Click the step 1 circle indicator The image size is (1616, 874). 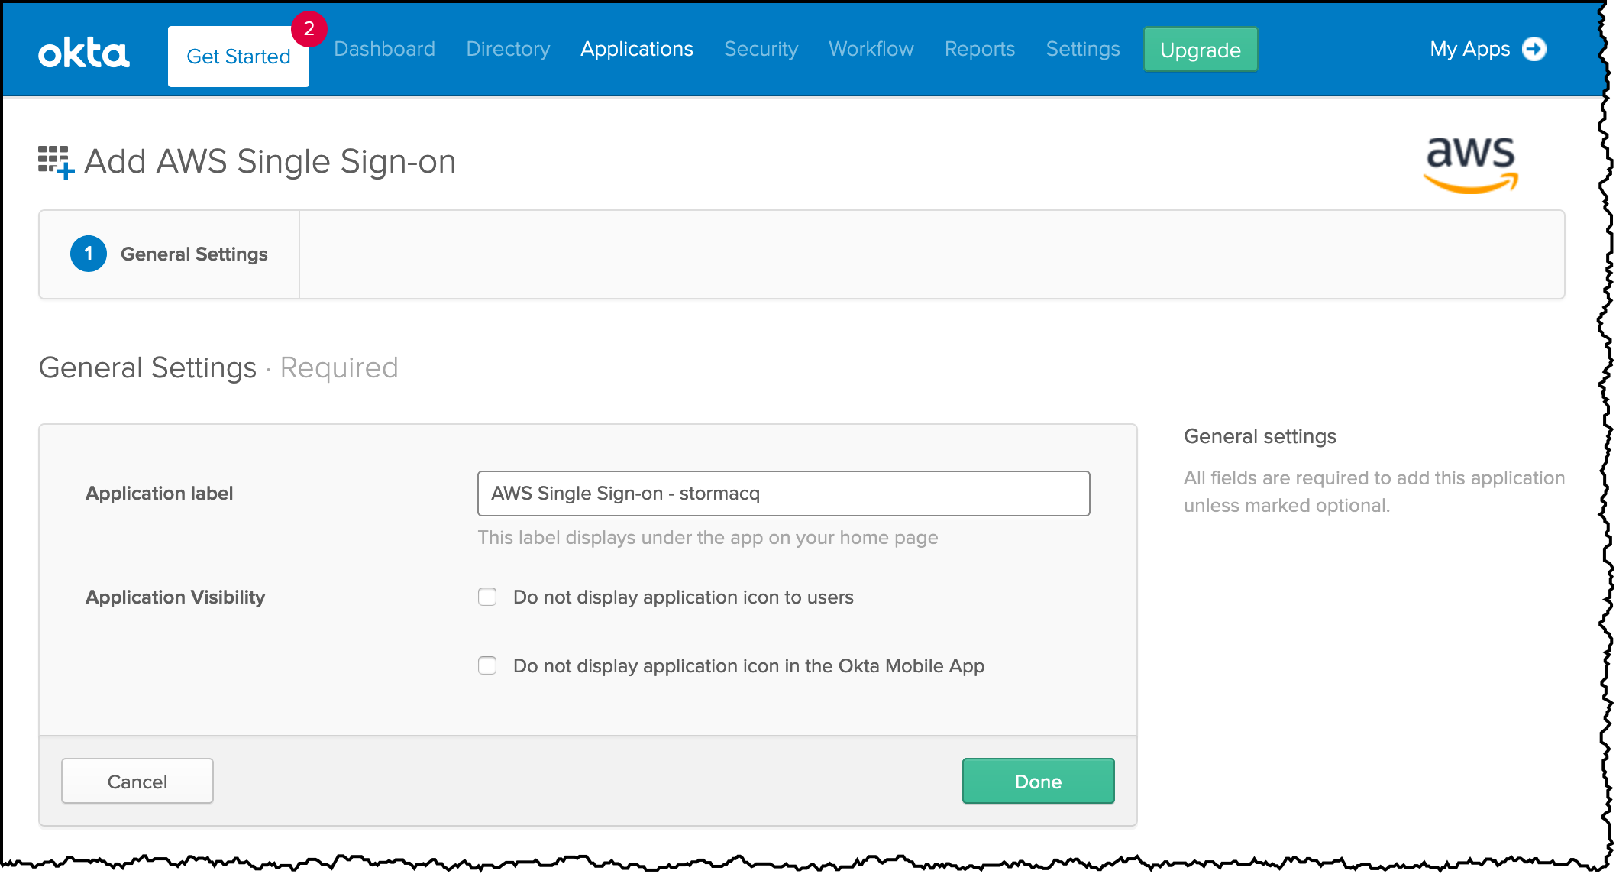coord(89,254)
